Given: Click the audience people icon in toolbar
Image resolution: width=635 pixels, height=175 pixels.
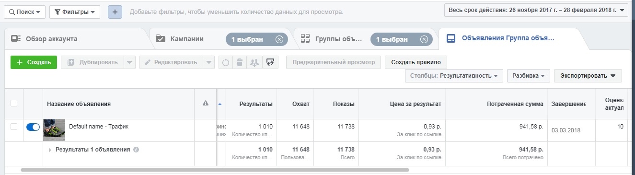Looking at the screenshot, I should click(x=254, y=62).
